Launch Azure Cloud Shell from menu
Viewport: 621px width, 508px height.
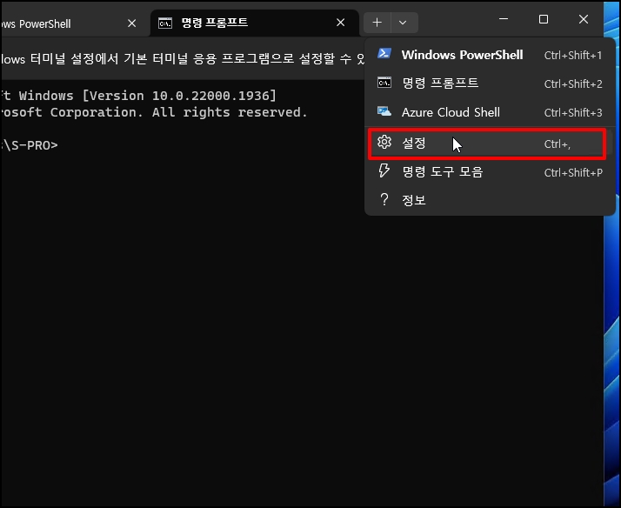pos(490,112)
